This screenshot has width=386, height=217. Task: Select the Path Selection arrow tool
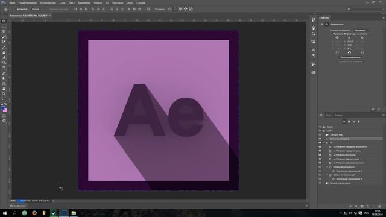click(4, 78)
